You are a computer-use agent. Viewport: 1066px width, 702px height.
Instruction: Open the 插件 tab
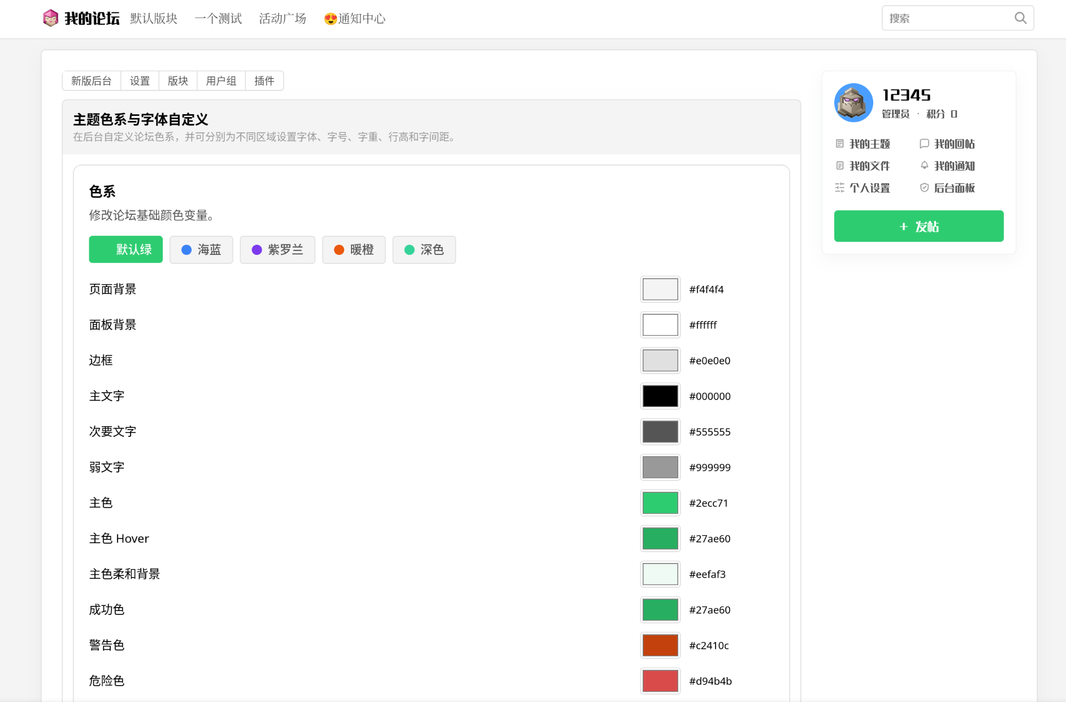(x=264, y=81)
